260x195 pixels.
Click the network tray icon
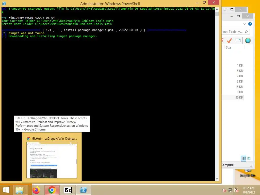pyautogui.click(x=230, y=190)
